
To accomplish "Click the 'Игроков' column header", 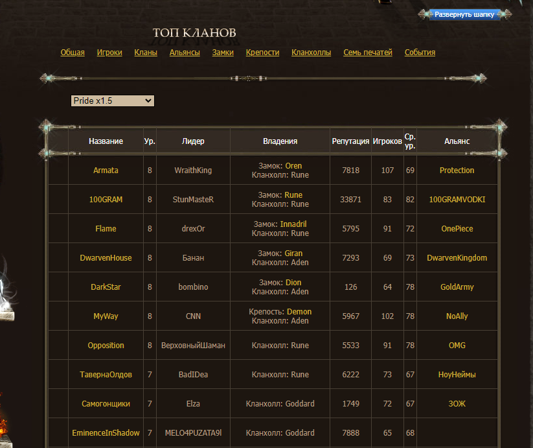I will click(x=387, y=141).
